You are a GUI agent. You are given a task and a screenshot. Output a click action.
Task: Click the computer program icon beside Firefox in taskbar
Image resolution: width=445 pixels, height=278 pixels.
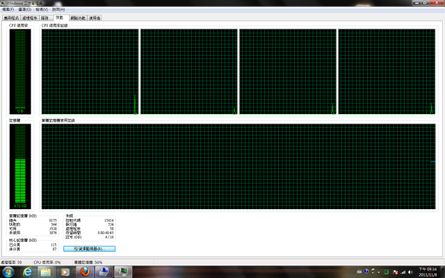pos(104,272)
